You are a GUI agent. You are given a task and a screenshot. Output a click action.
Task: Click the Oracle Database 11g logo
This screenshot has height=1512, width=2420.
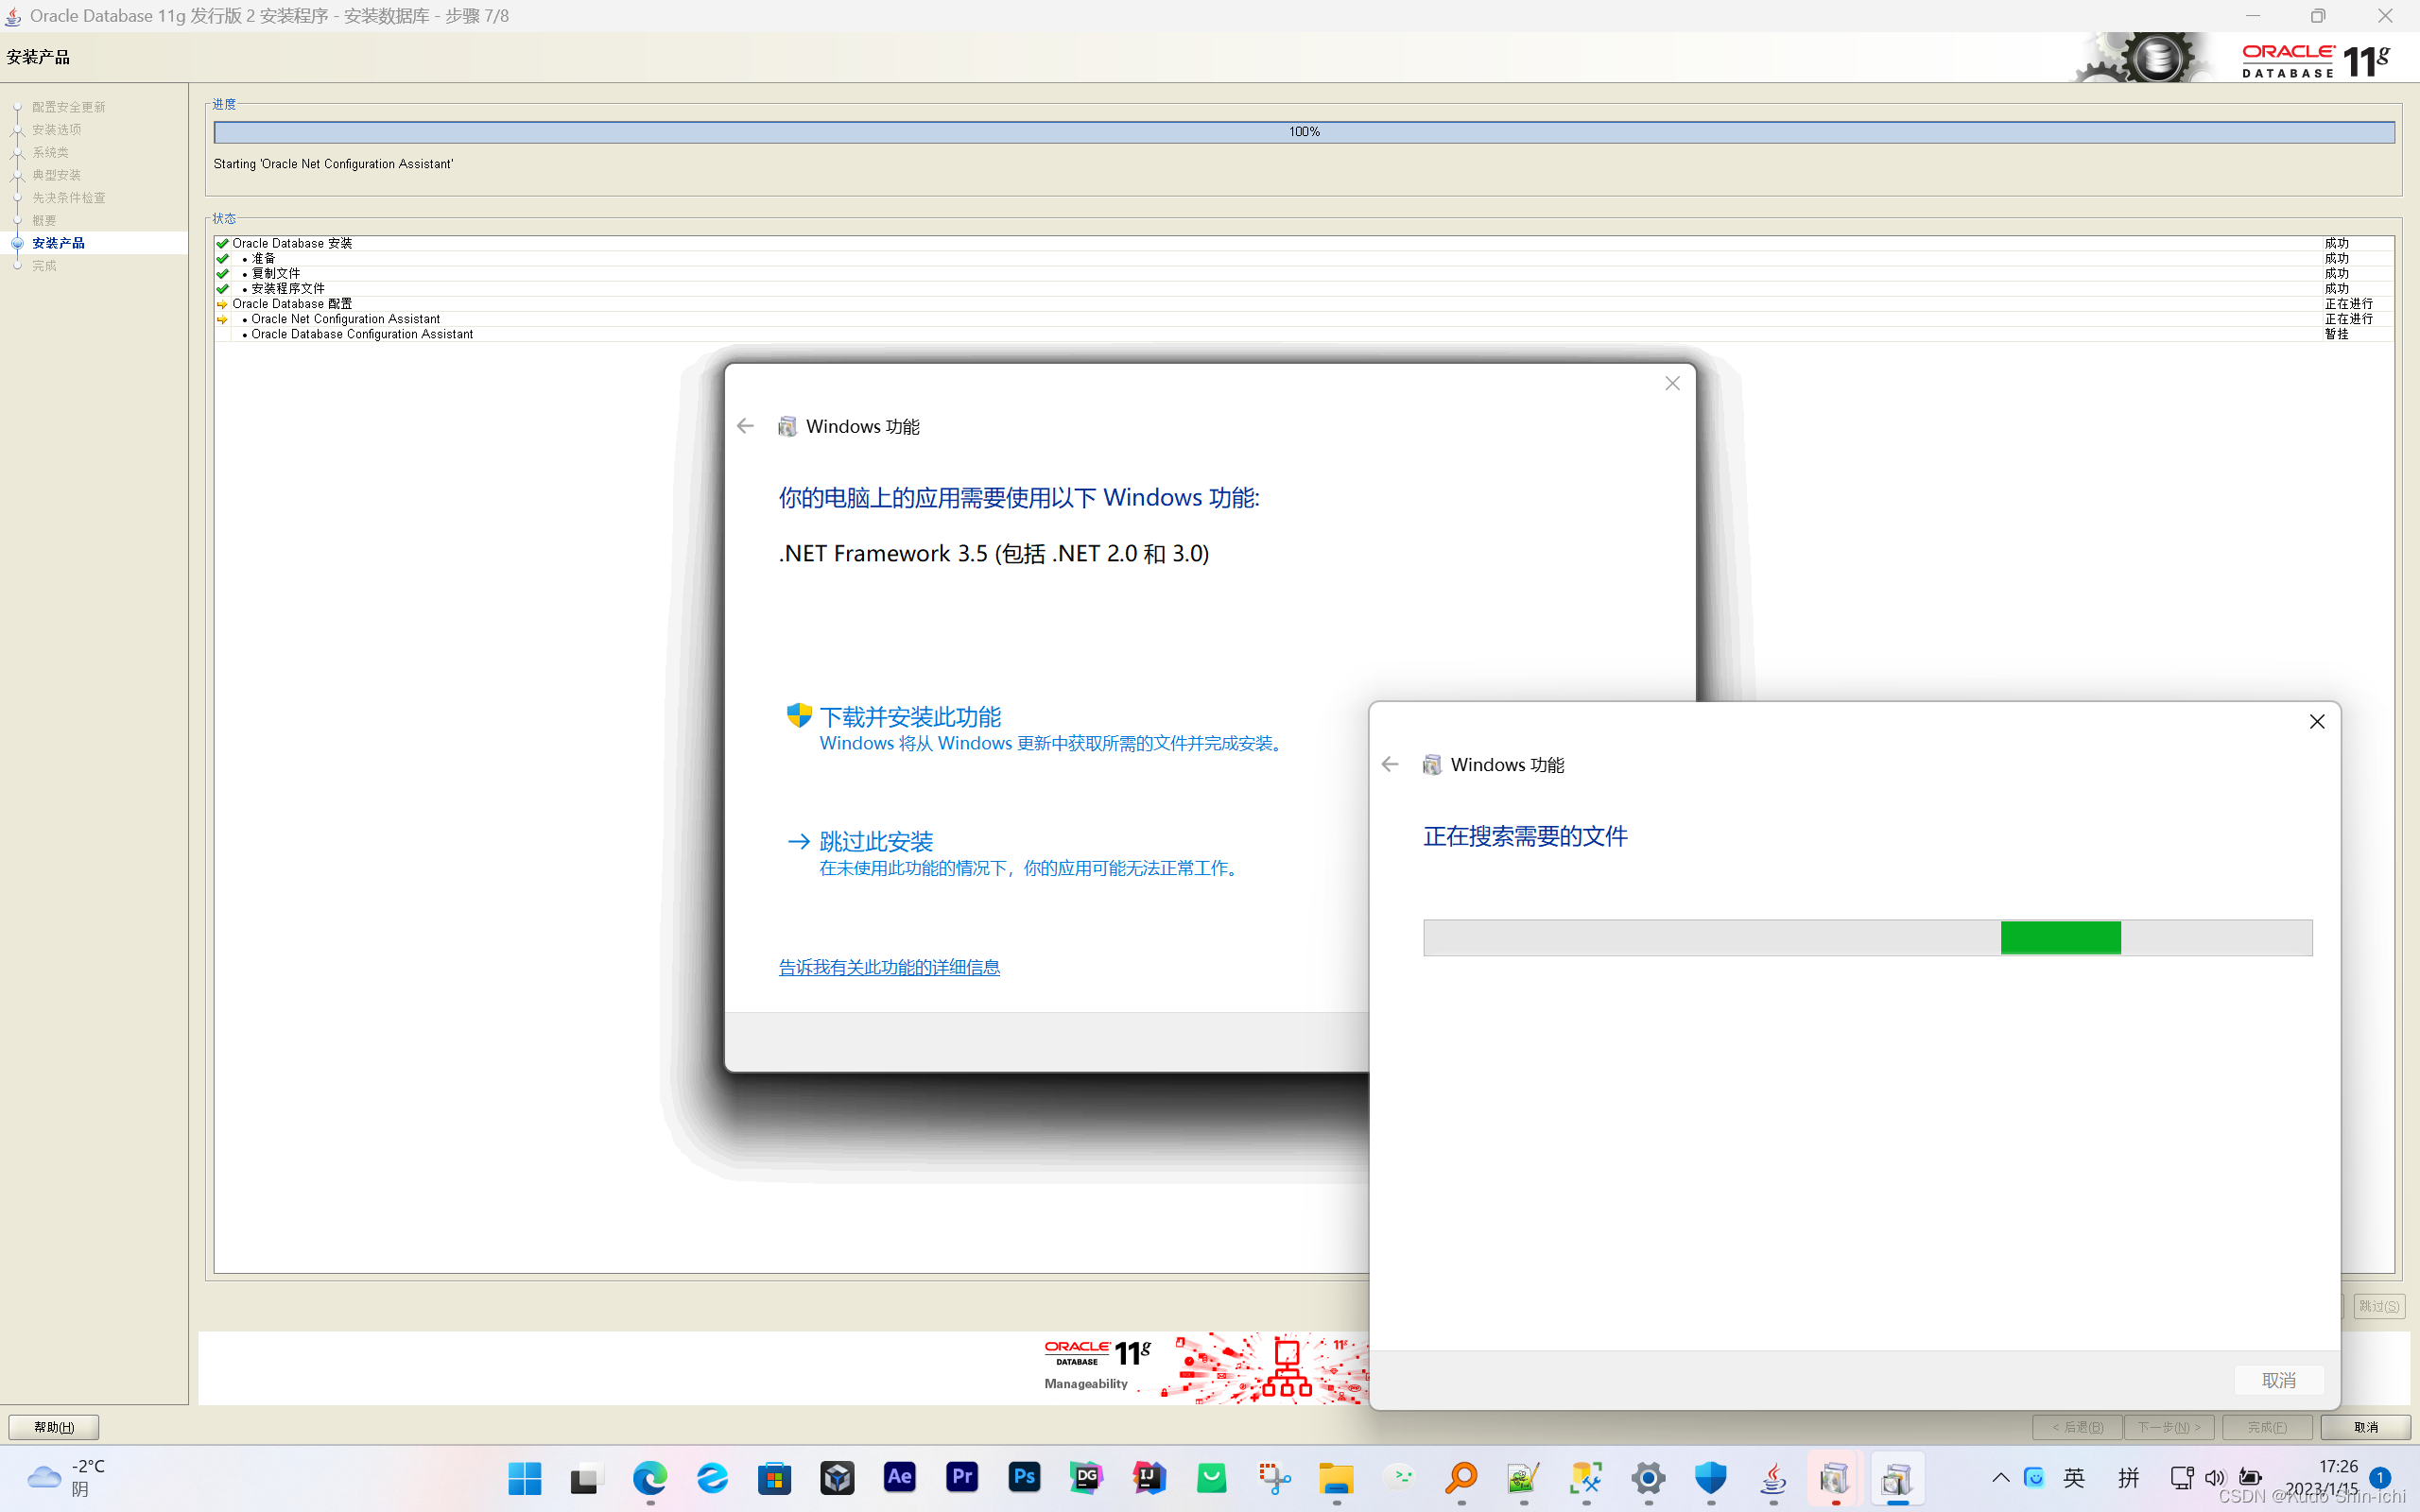click(x=2316, y=60)
